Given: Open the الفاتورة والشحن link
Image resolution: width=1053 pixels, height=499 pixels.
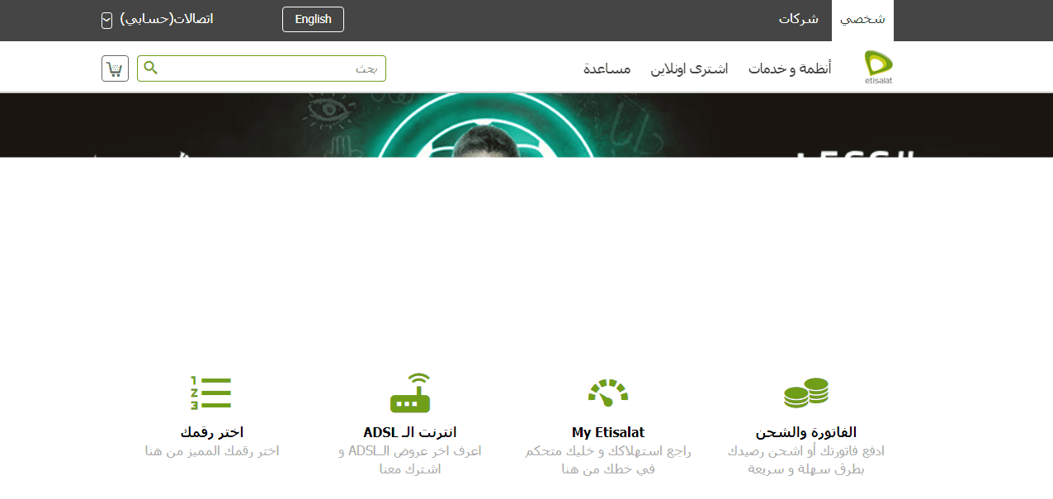Looking at the screenshot, I should click(x=806, y=432).
